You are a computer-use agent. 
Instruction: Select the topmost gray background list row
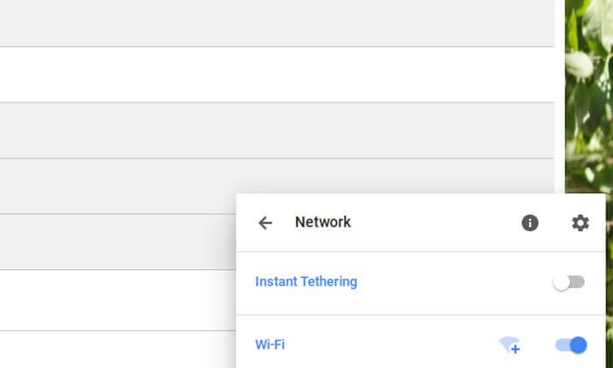263,23
